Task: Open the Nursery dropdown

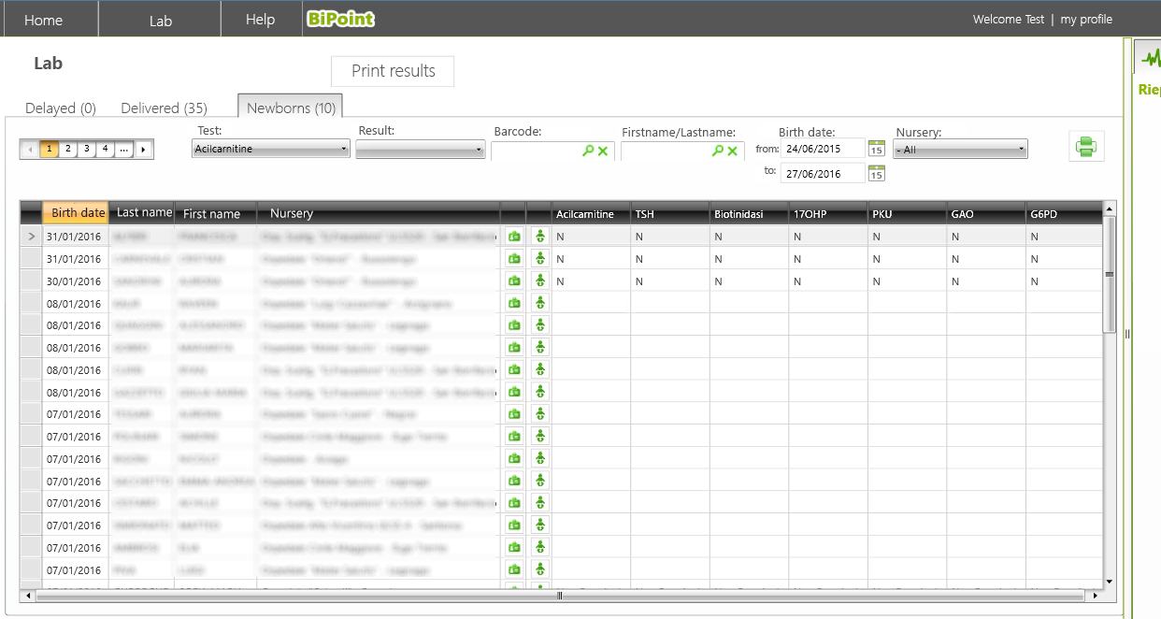Action: pos(960,149)
